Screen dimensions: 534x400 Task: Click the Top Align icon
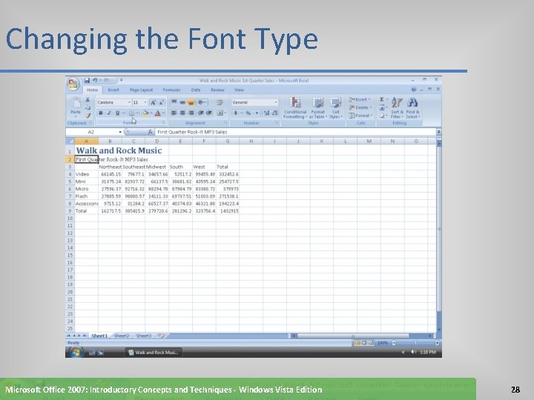(174, 102)
